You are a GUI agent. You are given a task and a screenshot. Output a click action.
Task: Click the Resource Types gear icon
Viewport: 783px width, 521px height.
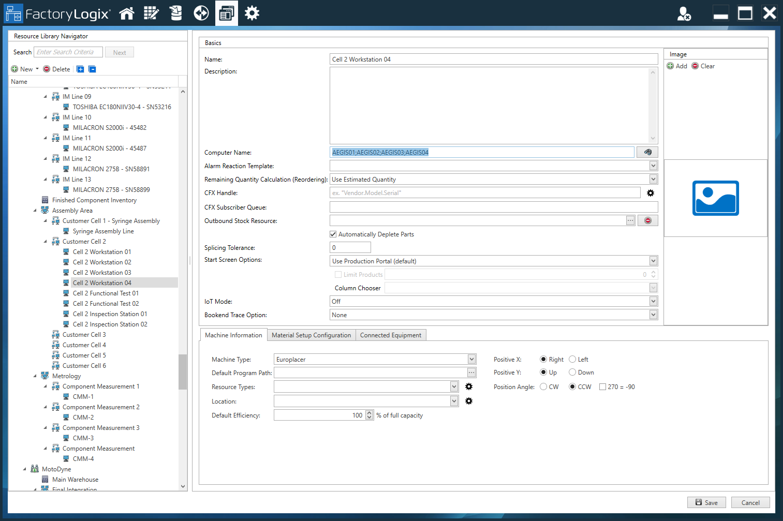pos(469,387)
